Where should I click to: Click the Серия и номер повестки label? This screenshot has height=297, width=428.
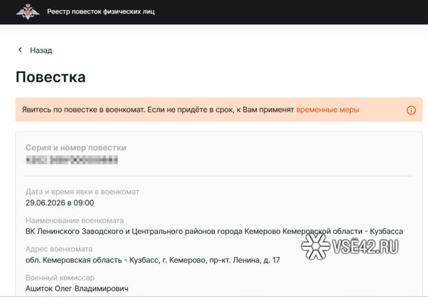[x=76, y=148]
